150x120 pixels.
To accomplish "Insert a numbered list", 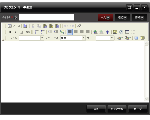I will pos(37,32).
